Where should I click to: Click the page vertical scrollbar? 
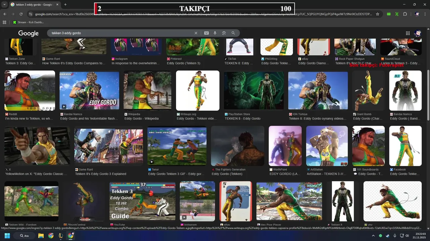(428, 95)
